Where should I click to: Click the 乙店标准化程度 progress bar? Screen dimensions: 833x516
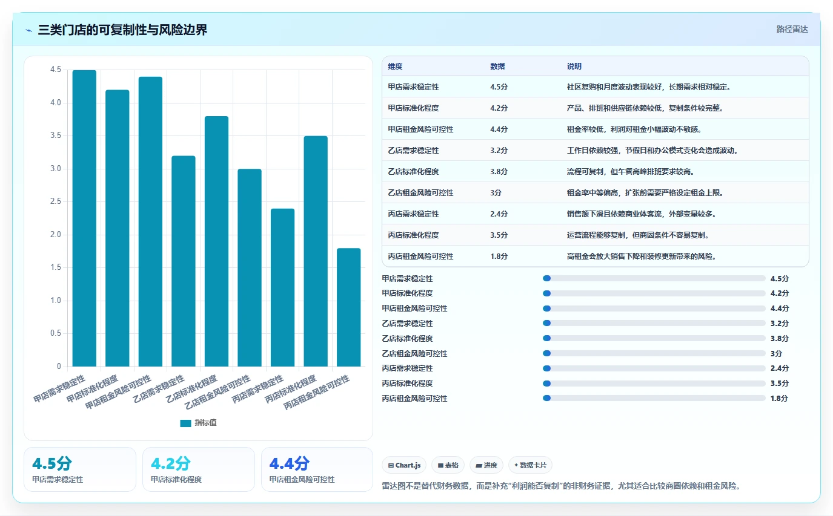(x=654, y=338)
